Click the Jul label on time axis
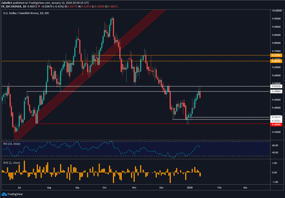 pos(19,188)
